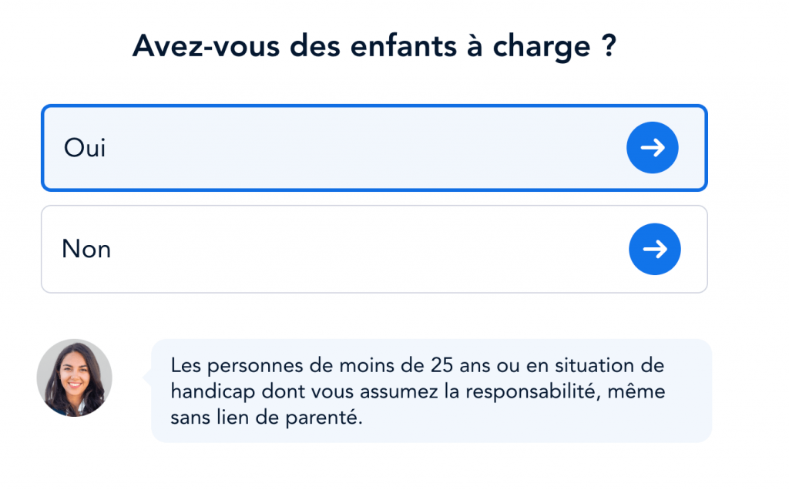Click the tooltip bubble explaining dependent children
Screen dimensions: 789x490
(430, 391)
